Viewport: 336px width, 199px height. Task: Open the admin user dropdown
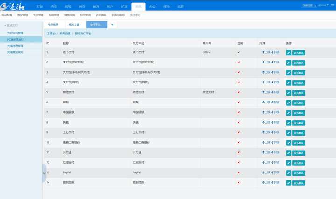pyautogui.click(x=323, y=5)
